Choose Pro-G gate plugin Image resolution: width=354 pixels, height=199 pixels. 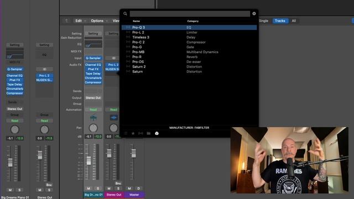pos(189,47)
